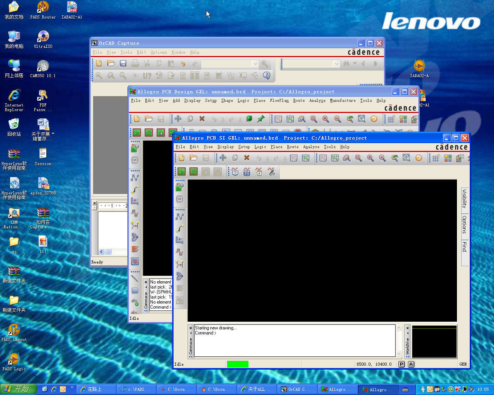Click the Slide tool icon in Allegro PCB SI sidebar

(179, 228)
